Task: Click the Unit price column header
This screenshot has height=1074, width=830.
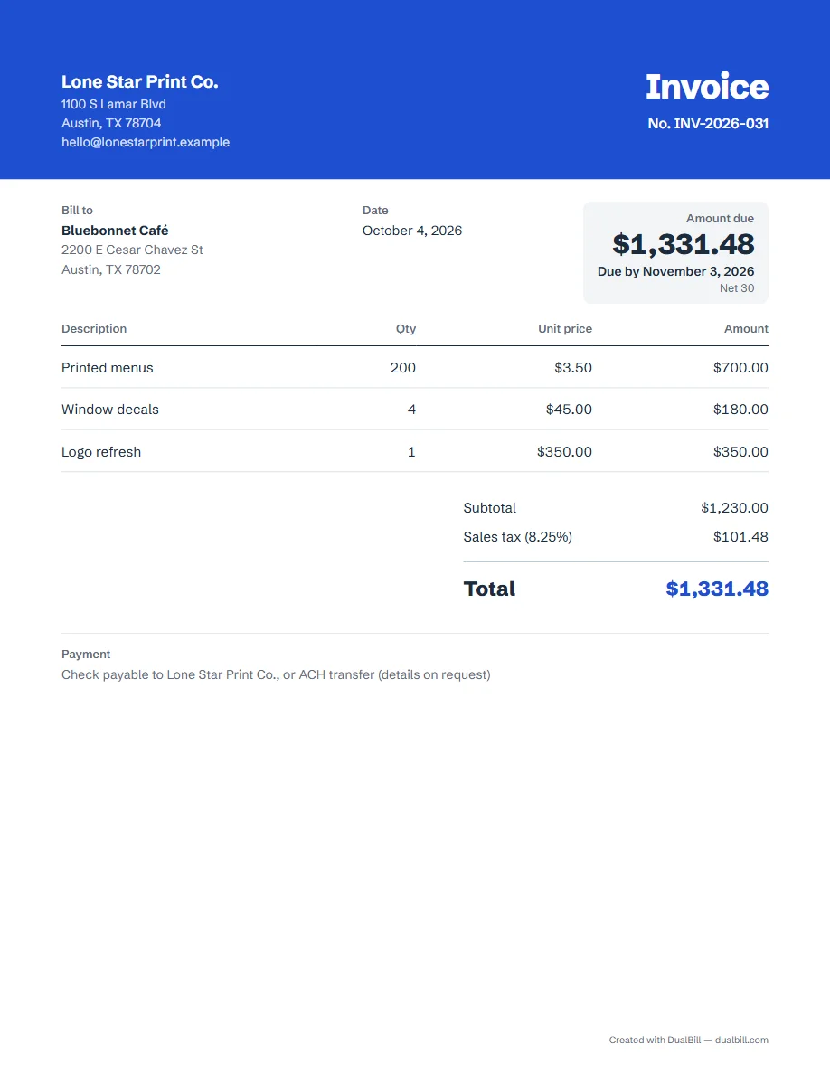Action: [565, 329]
